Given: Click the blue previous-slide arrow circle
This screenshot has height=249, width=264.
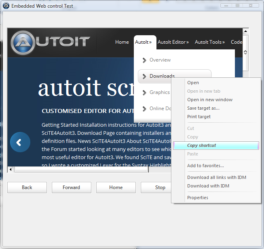Looking at the screenshot, I should (20, 142).
